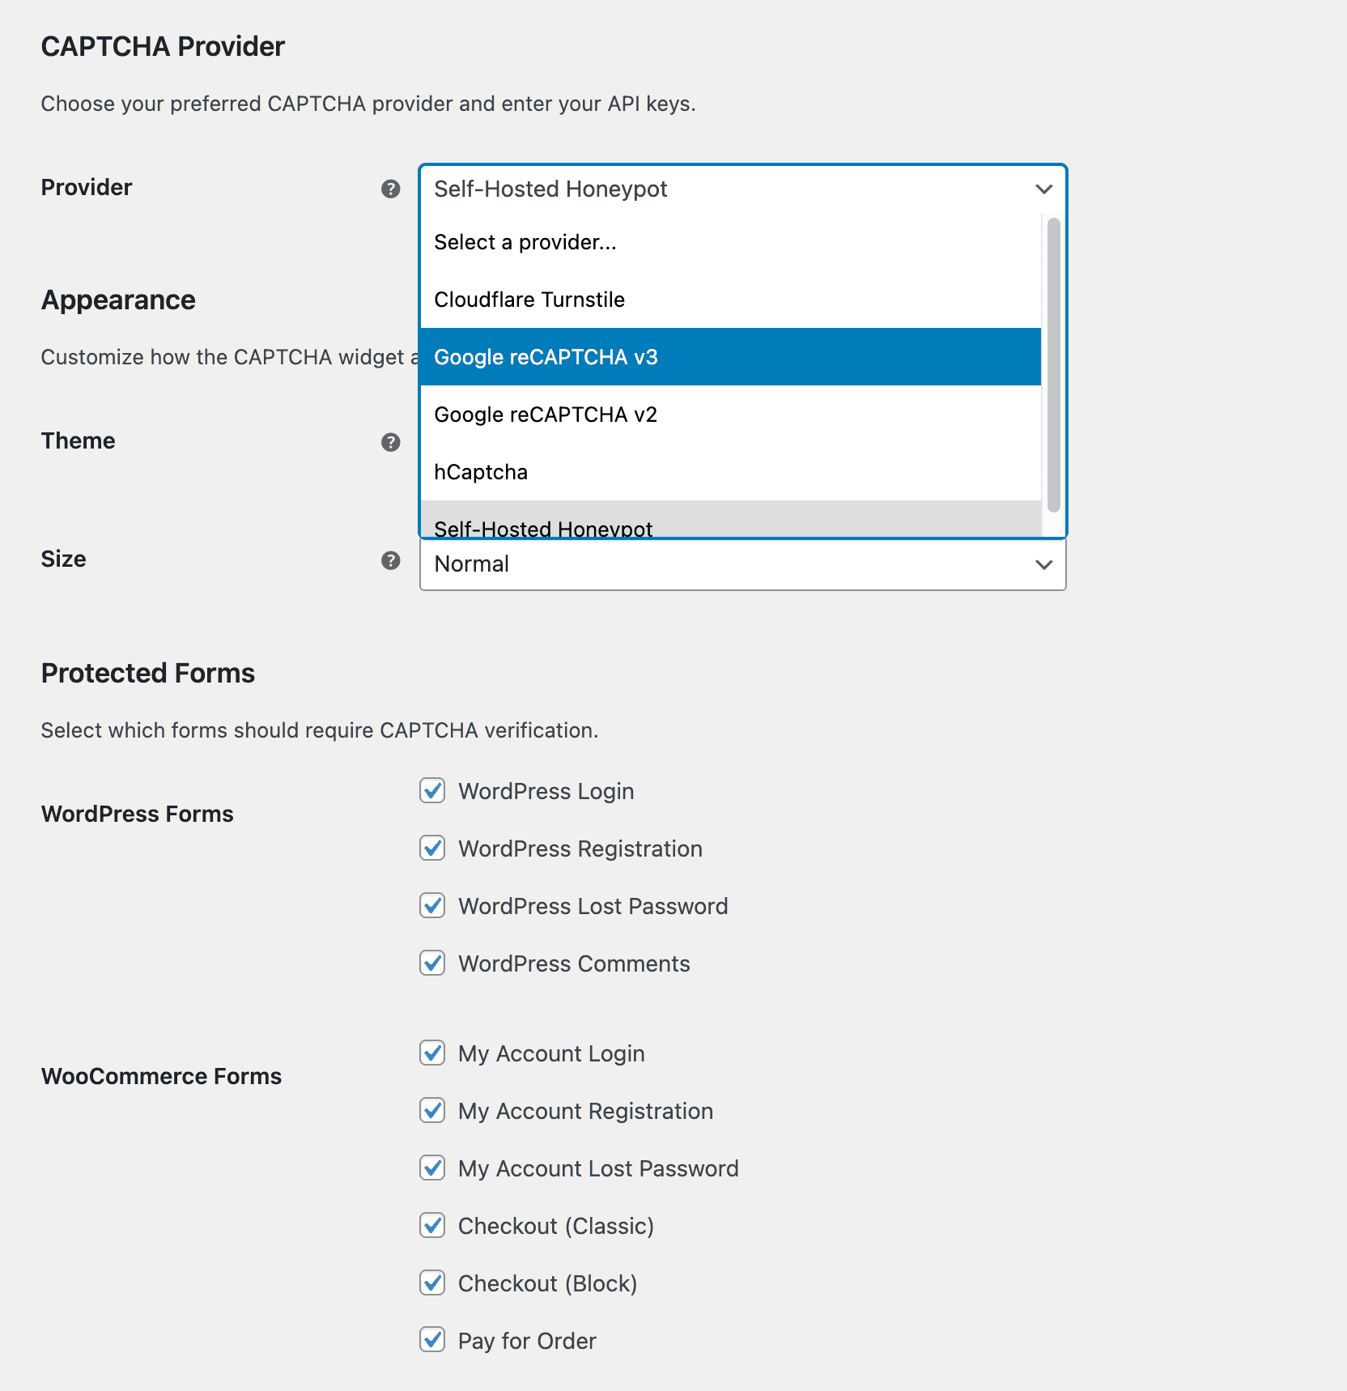Select Google reCAPTCHA v3 option
Screen dimensions: 1347x1391
tap(546, 357)
